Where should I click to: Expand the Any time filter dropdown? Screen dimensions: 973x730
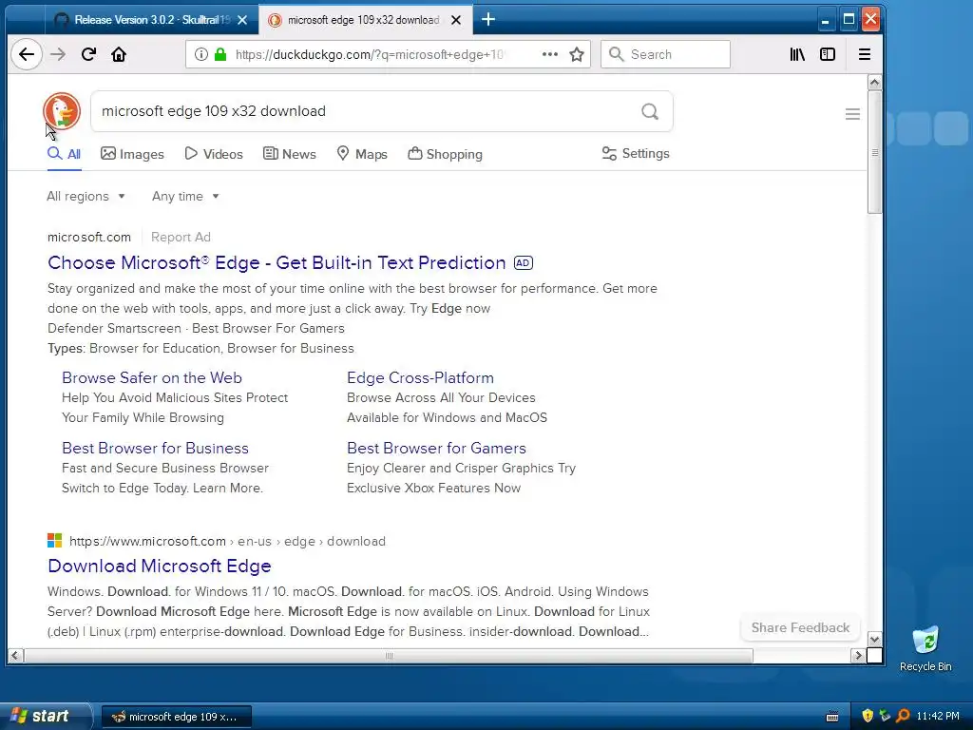(x=185, y=196)
